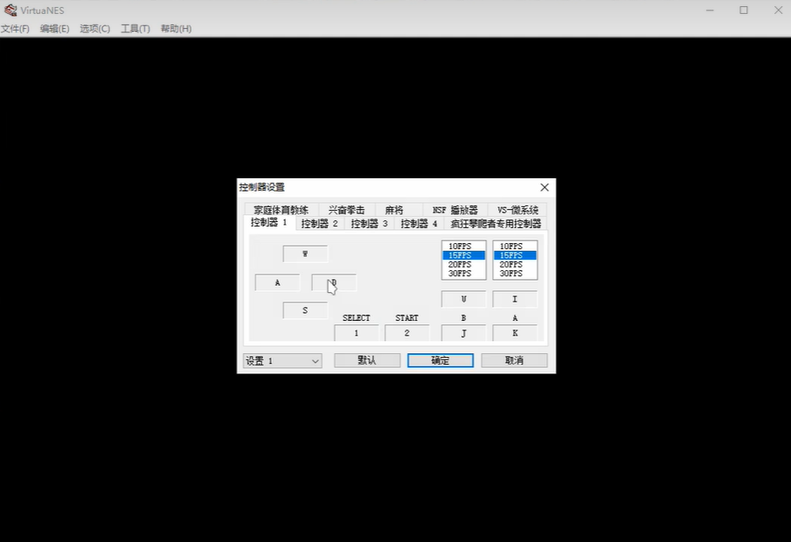Click the 取消 button
Image resolution: width=791 pixels, height=542 pixels.
[x=515, y=360]
